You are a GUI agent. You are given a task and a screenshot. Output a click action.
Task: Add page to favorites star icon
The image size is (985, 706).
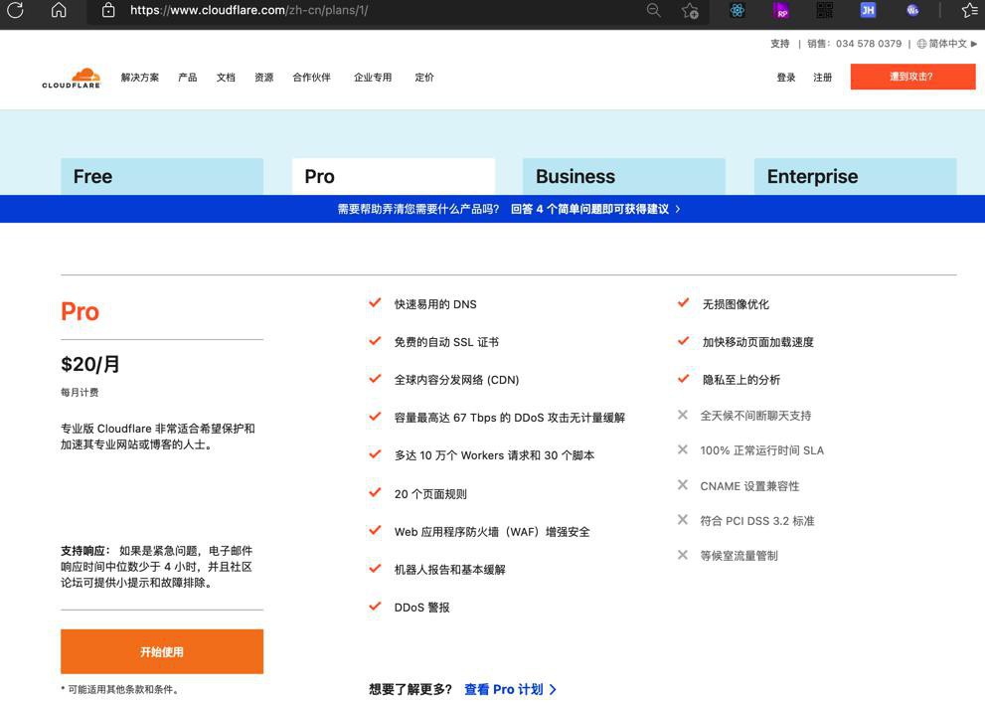pyautogui.click(x=691, y=11)
